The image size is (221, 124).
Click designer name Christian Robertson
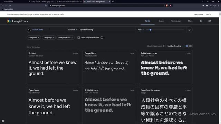[x=36, y=56]
